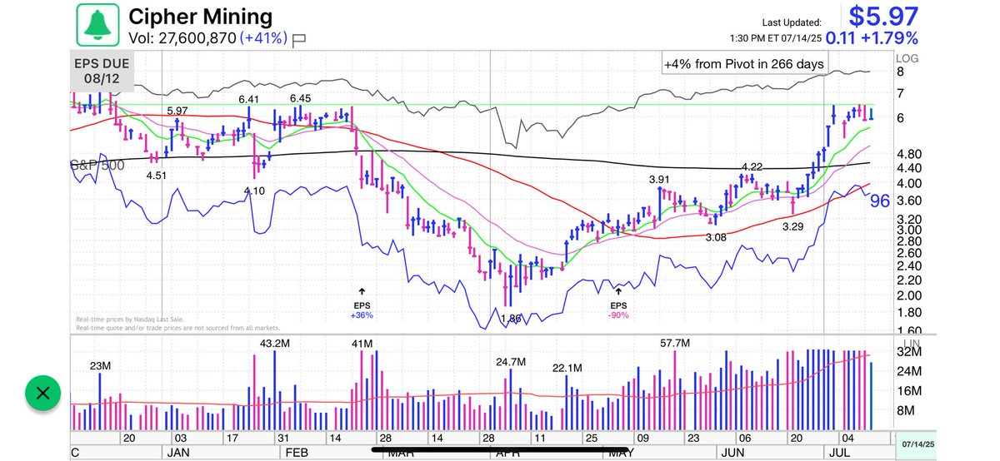Tap the 4.22 price label
The image size is (1000, 461).
[753, 167]
